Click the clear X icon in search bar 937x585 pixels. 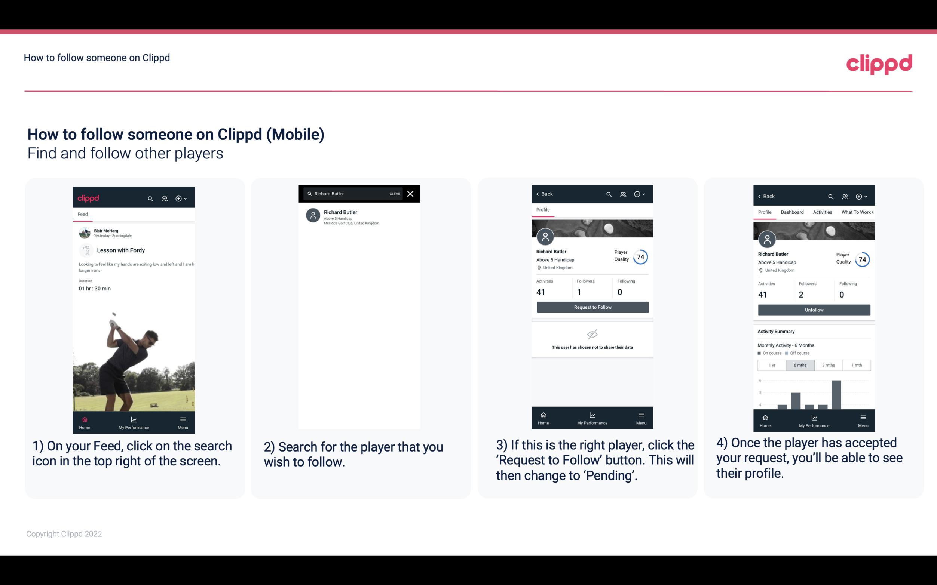click(411, 193)
